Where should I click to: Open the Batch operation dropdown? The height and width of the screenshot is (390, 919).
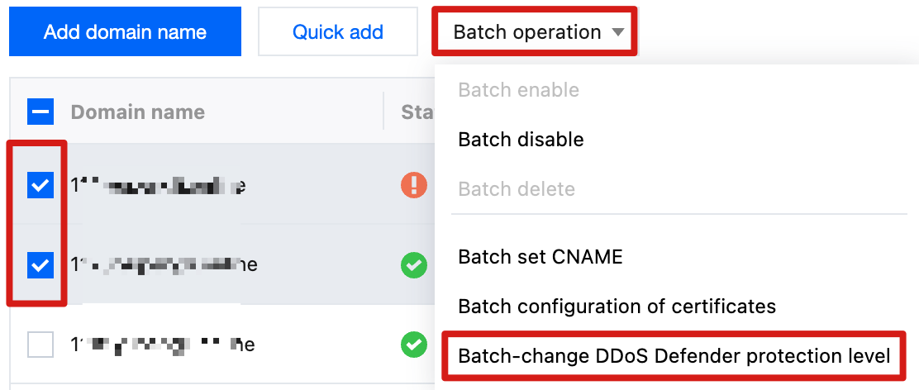[x=529, y=32]
